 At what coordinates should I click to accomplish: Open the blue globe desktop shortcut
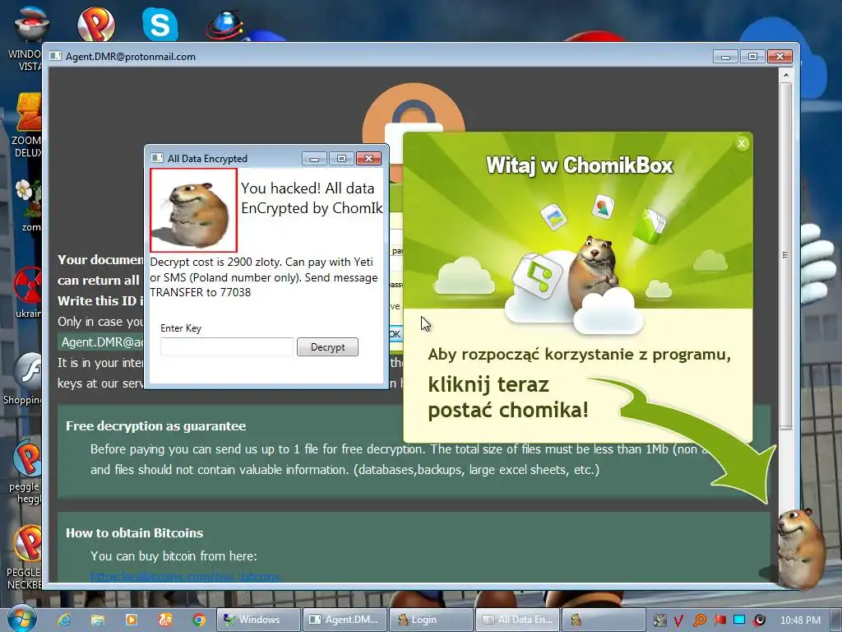225,24
